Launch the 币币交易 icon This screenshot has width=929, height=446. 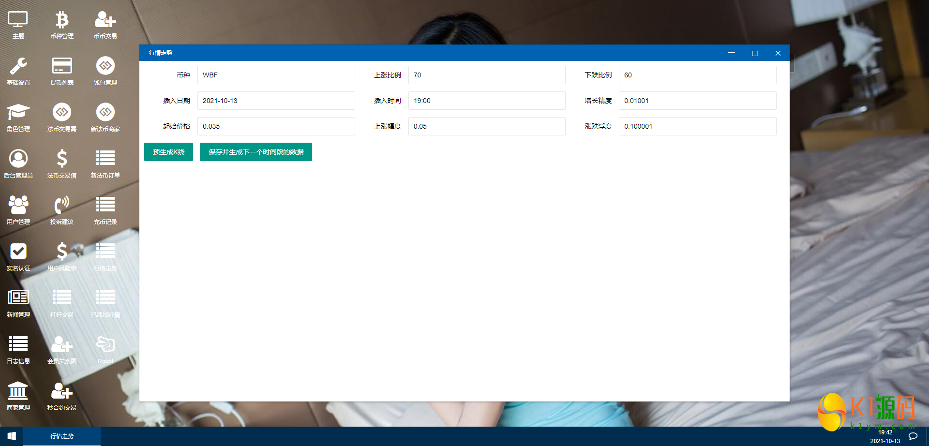pos(105,25)
